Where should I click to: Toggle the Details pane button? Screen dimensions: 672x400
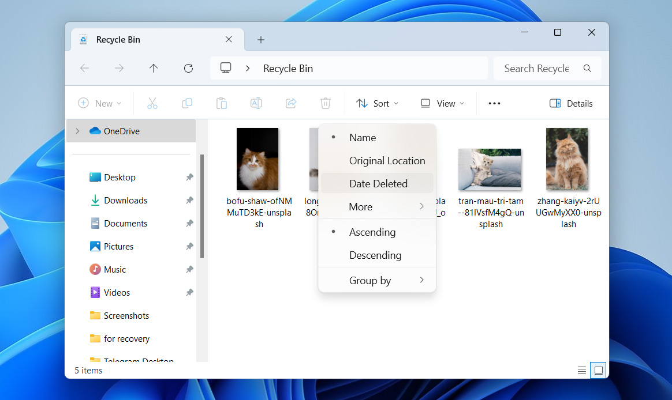(x=571, y=103)
